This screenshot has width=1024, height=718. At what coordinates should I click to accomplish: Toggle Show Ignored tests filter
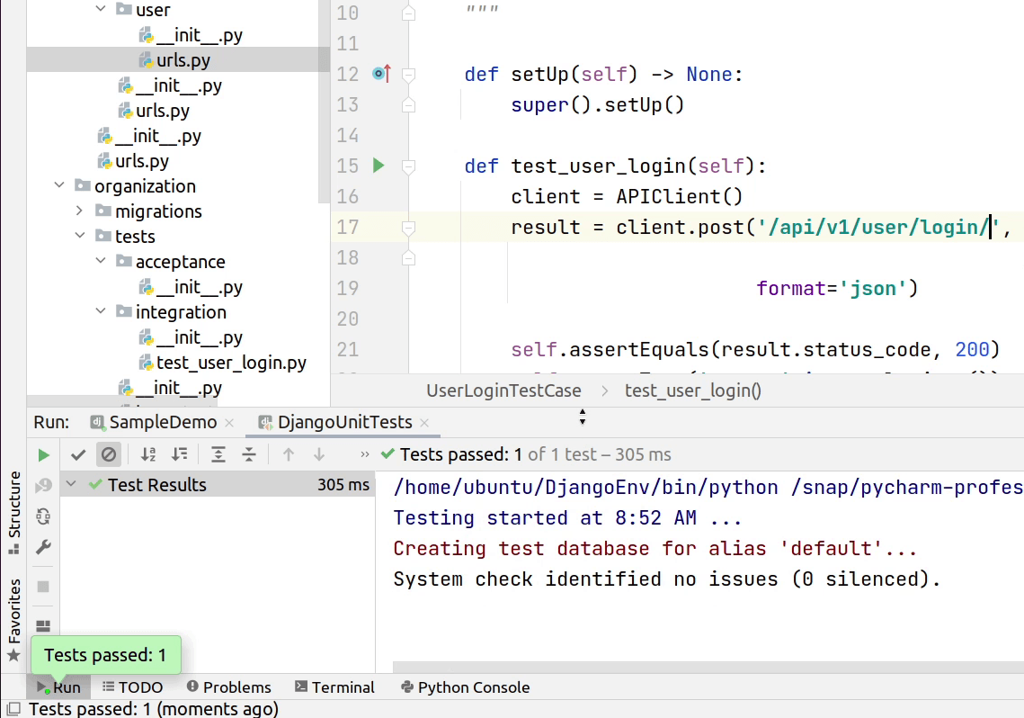109,455
